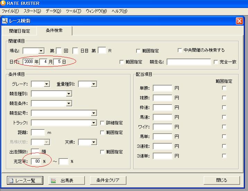Open the 競走条件 dropdown
The image size is (248, 191).
[69, 103]
